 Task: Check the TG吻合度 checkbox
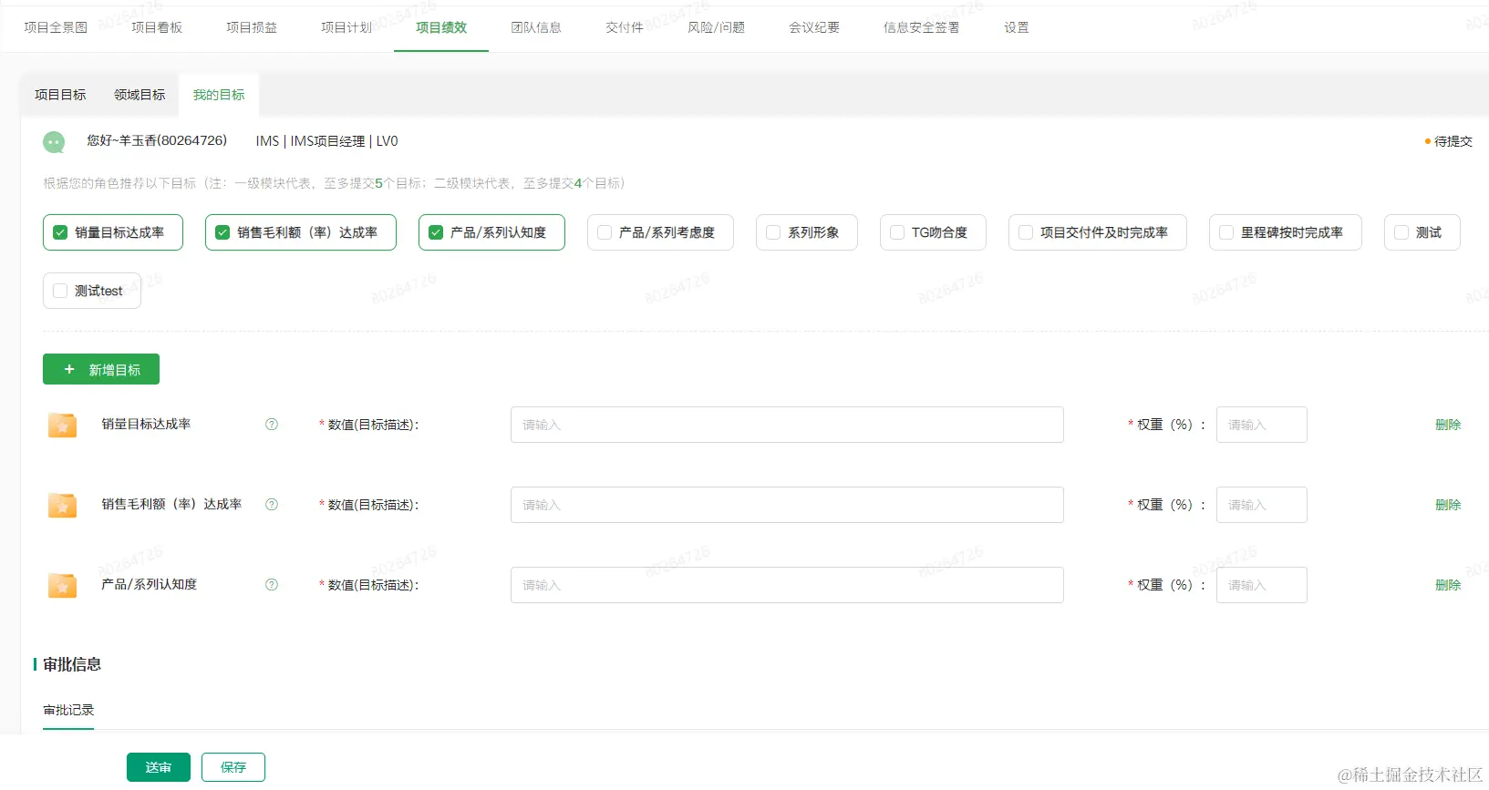pos(897,232)
